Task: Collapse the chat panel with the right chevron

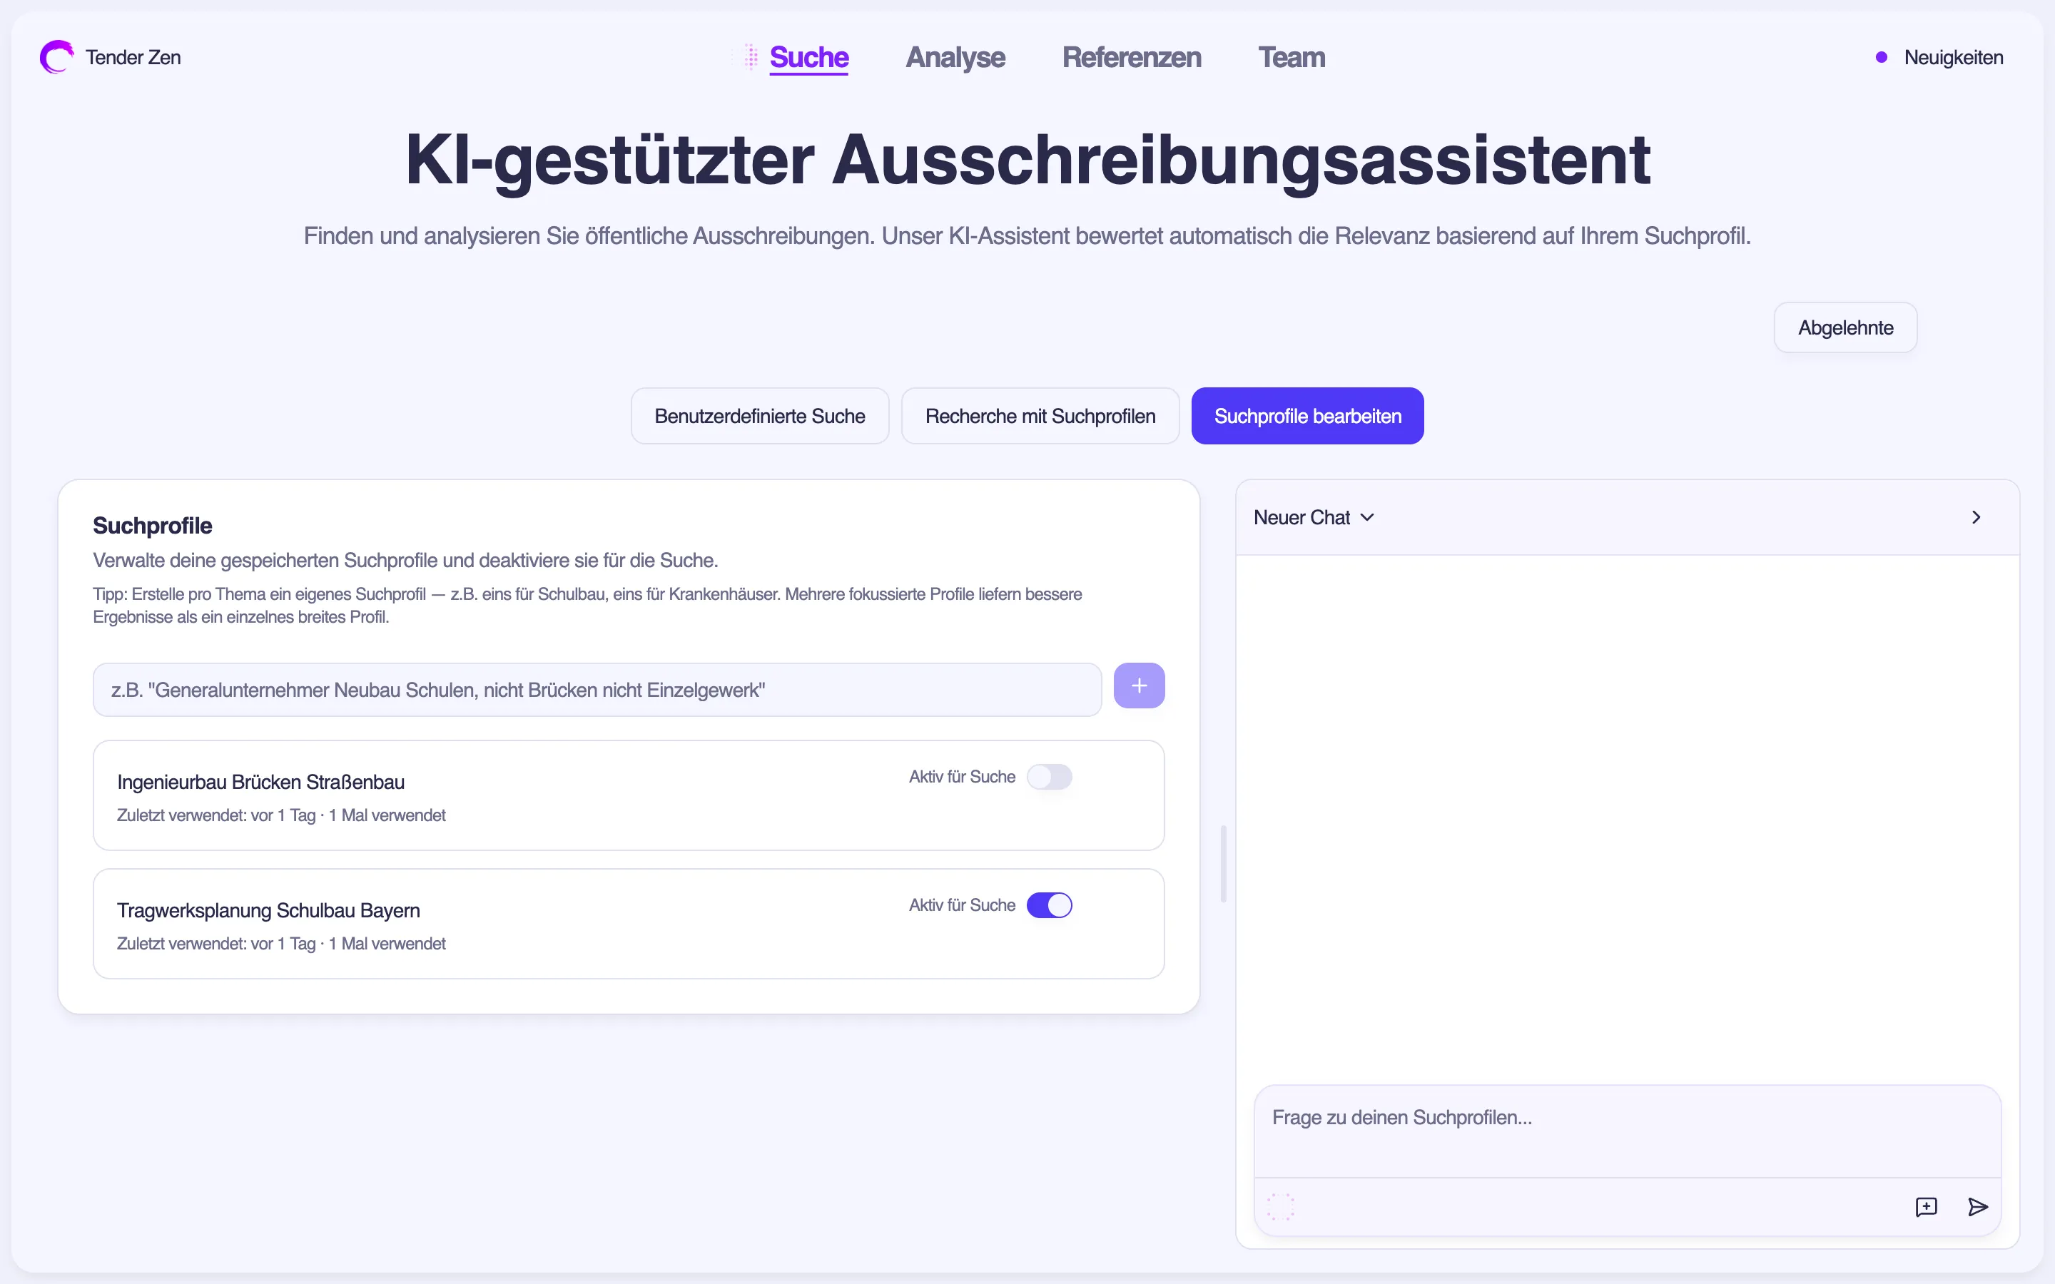Action: point(1976,516)
